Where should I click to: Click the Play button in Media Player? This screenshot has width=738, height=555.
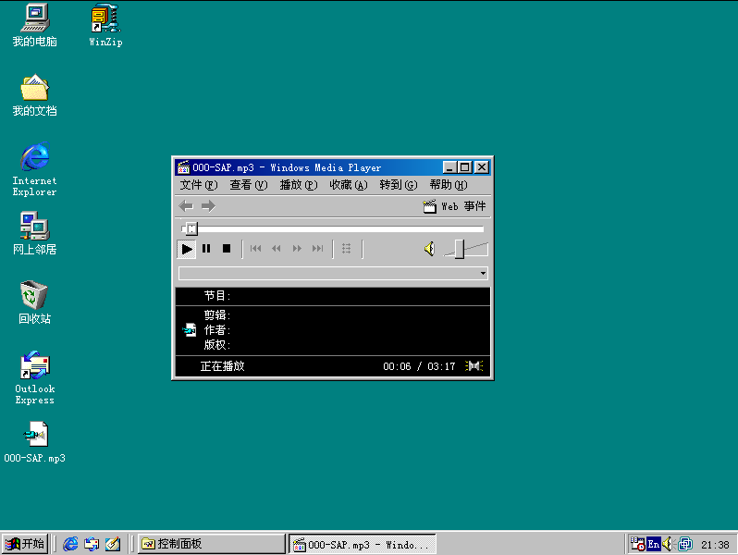[187, 249]
